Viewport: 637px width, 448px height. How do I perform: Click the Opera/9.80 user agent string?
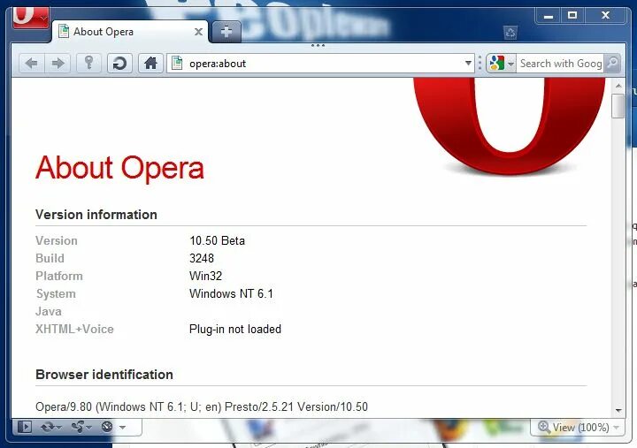202,406
